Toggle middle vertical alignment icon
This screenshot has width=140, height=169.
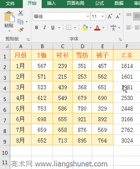point(137,16)
